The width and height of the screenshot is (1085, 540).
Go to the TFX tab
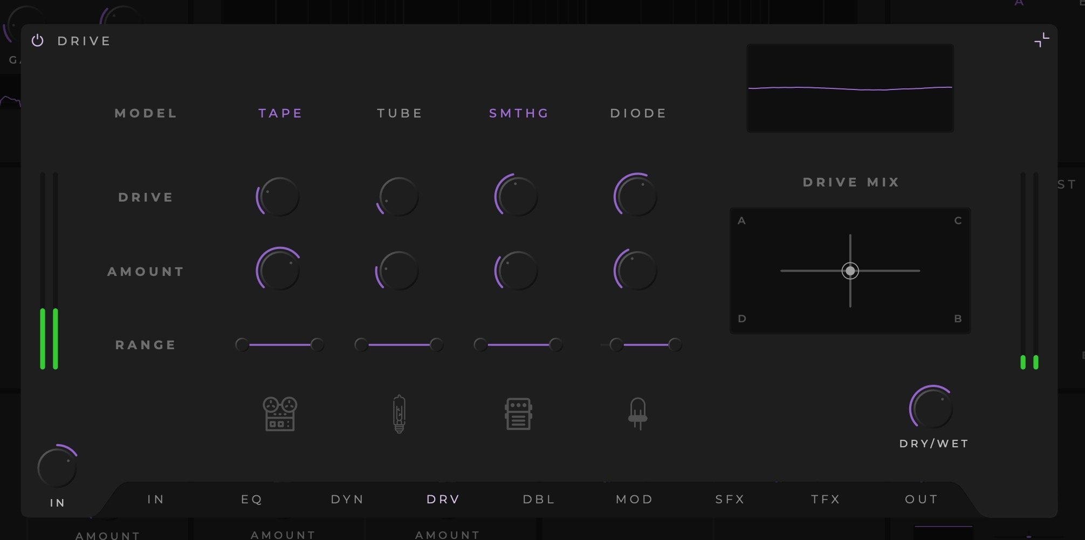point(826,499)
